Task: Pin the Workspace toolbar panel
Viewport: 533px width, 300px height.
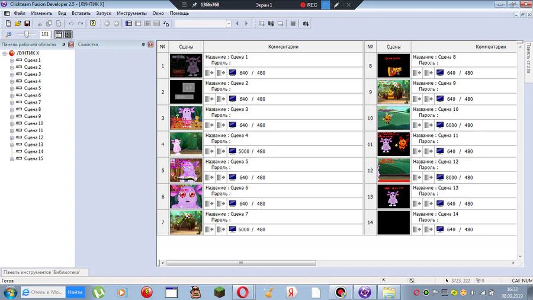Action: pyautogui.click(x=63, y=44)
